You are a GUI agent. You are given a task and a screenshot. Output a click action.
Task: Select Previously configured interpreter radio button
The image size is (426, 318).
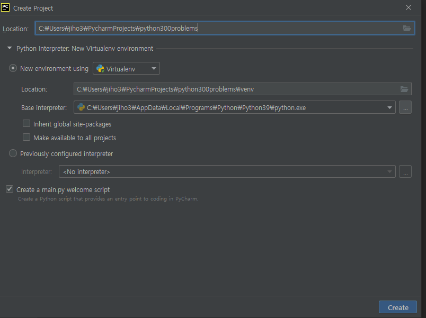point(13,153)
